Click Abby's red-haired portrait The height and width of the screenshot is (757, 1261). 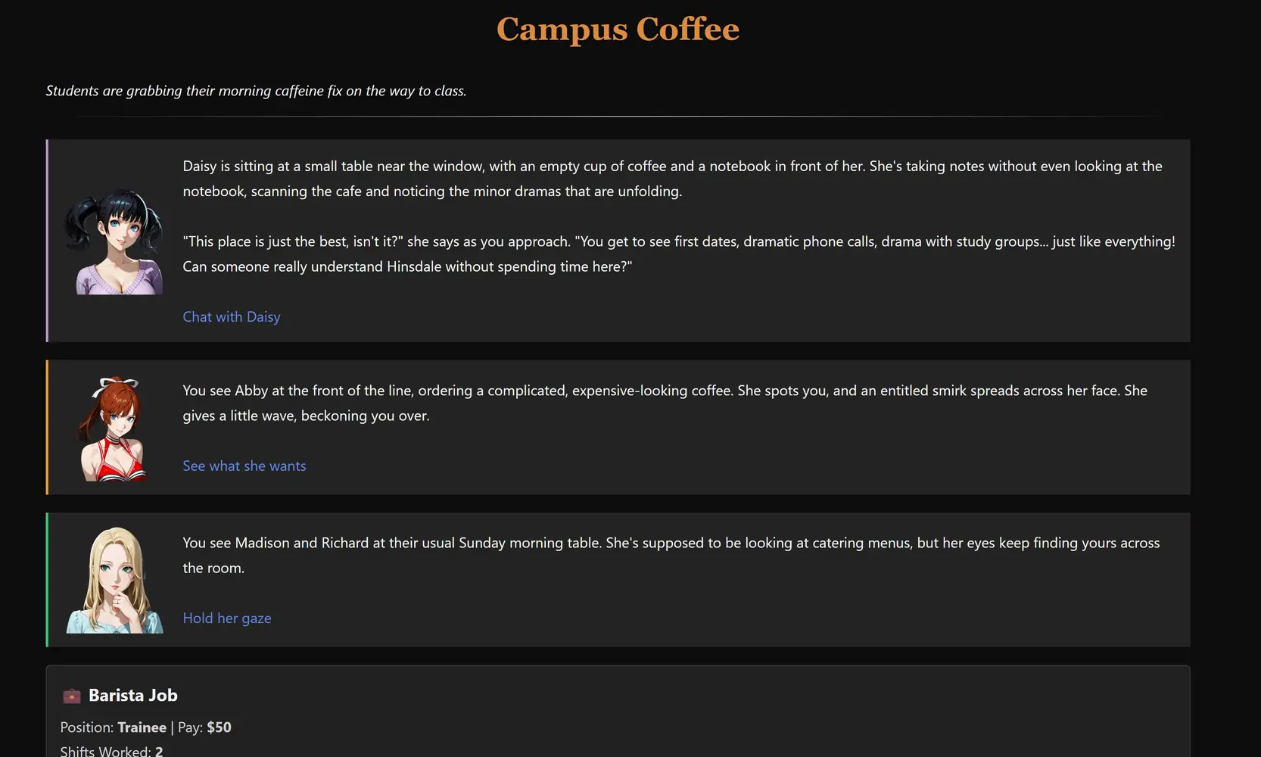click(x=114, y=428)
